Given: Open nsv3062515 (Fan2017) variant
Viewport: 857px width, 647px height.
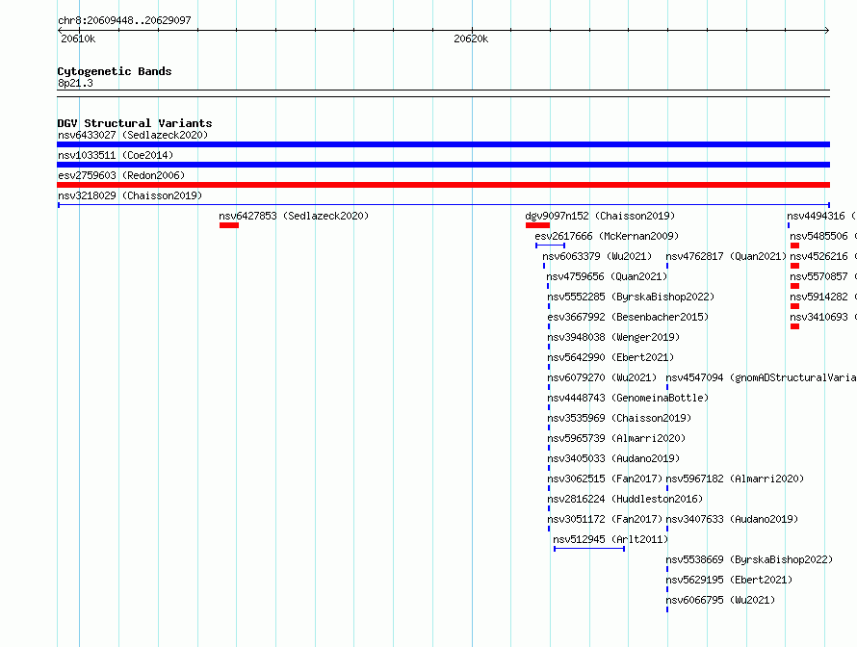Looking at the screenshot, I should pyautogui.click(x=605, y=479).
